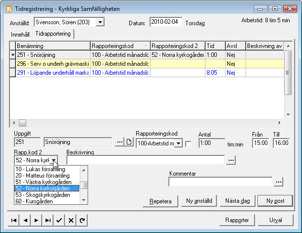The height and width of the screenshot is (233, 302).
Task: Click the Ny post button
Action: [x=275, y=201]
